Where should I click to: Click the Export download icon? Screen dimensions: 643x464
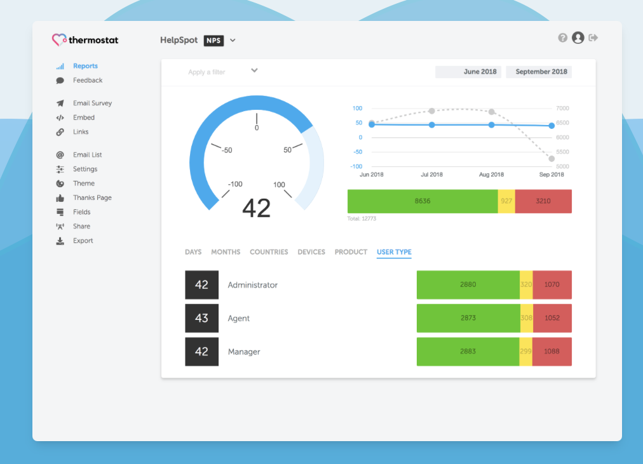pyautogui.click(x=60, y=241)
